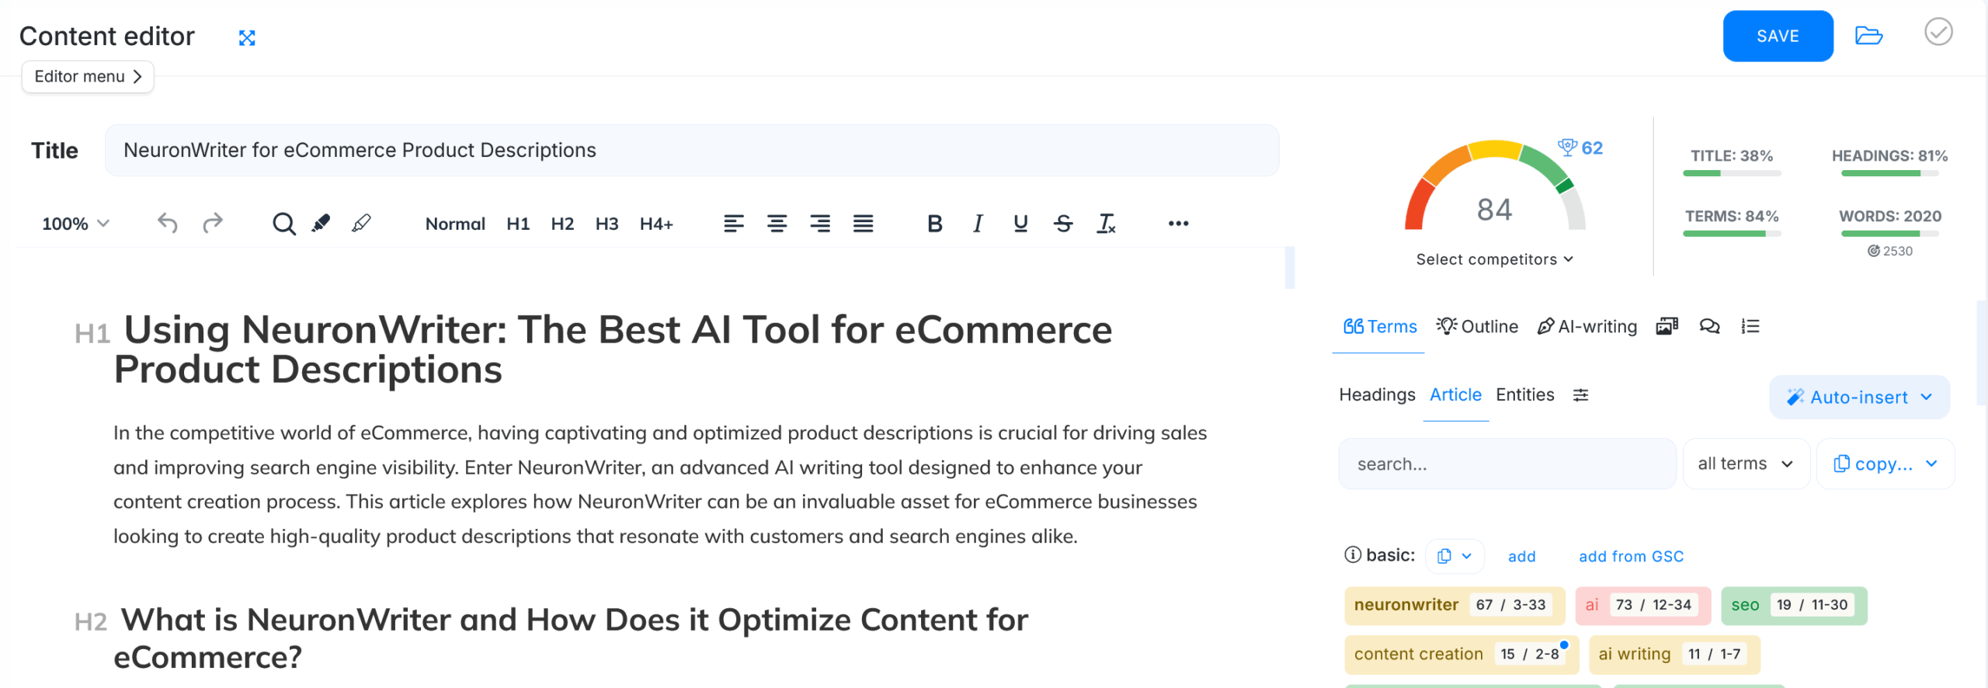The width and height of the screenshot is (1988, 688).
Task: Toggle bold formatting
Action: tap(935, 224)
